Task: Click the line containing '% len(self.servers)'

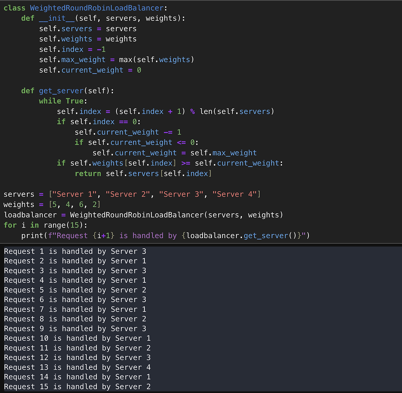Action: tap(166, 112)
